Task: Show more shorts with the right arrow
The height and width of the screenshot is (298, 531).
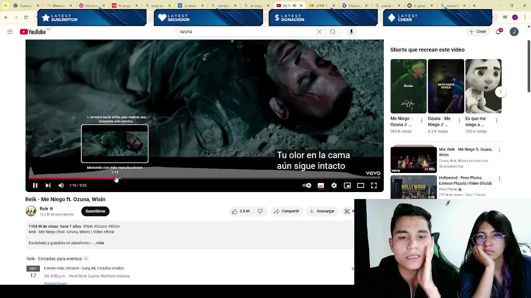Action: tap(500, 92)
